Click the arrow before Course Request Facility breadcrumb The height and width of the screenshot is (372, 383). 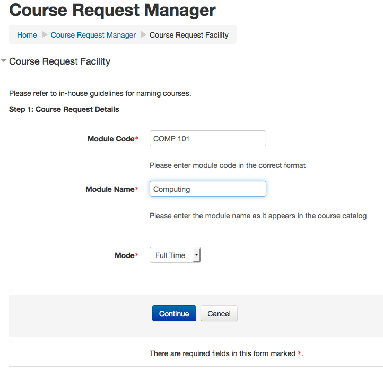[x=143, y=35]
